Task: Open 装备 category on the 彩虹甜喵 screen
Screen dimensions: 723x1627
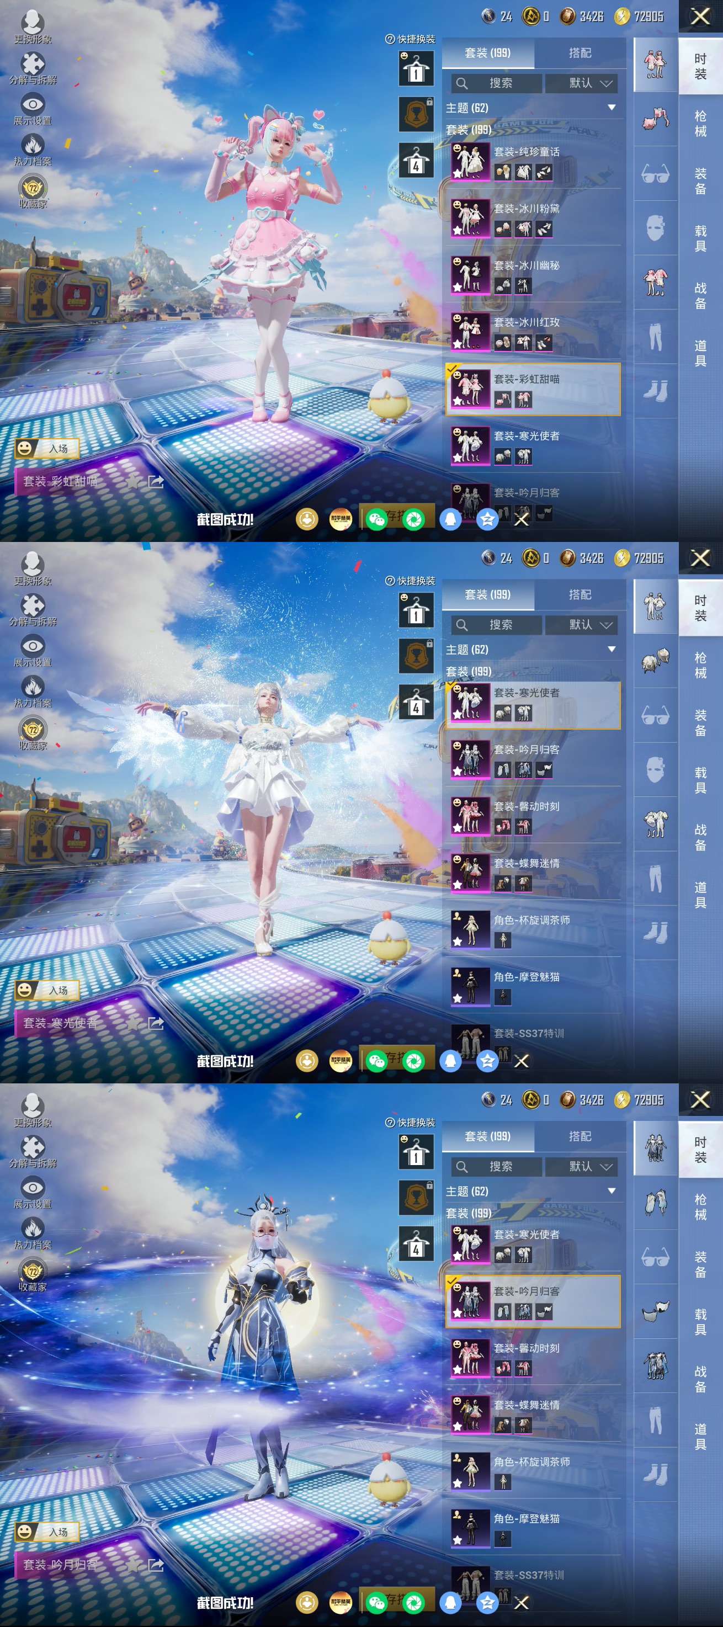Action: point(700,181)
